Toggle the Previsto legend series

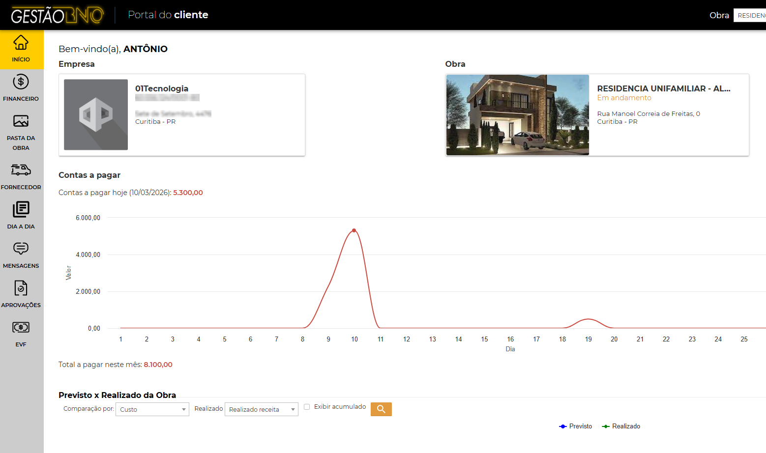tap(575, 426)
